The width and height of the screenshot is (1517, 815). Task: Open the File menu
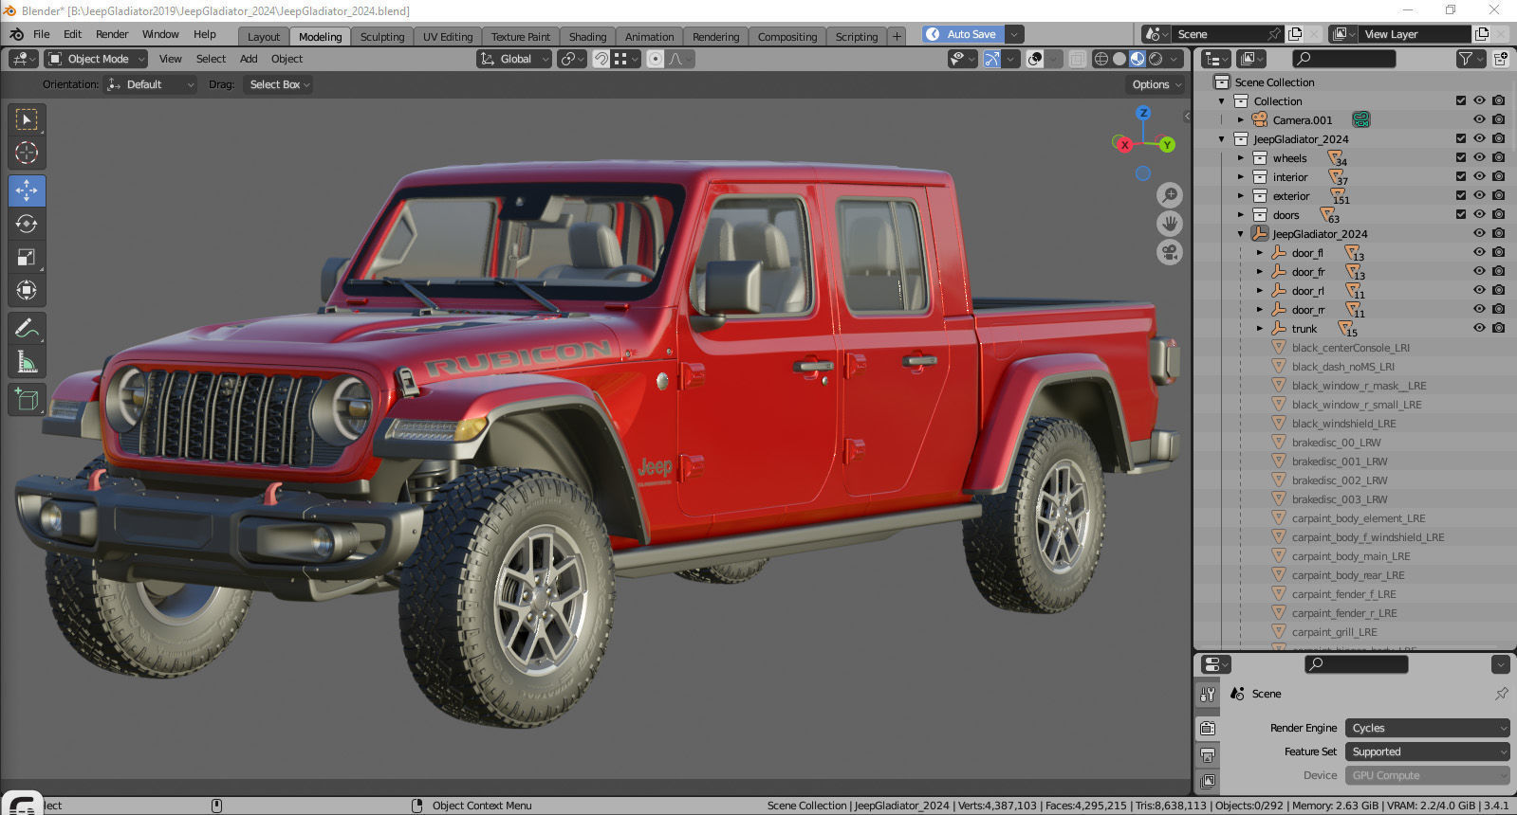[x=42, y=34]
